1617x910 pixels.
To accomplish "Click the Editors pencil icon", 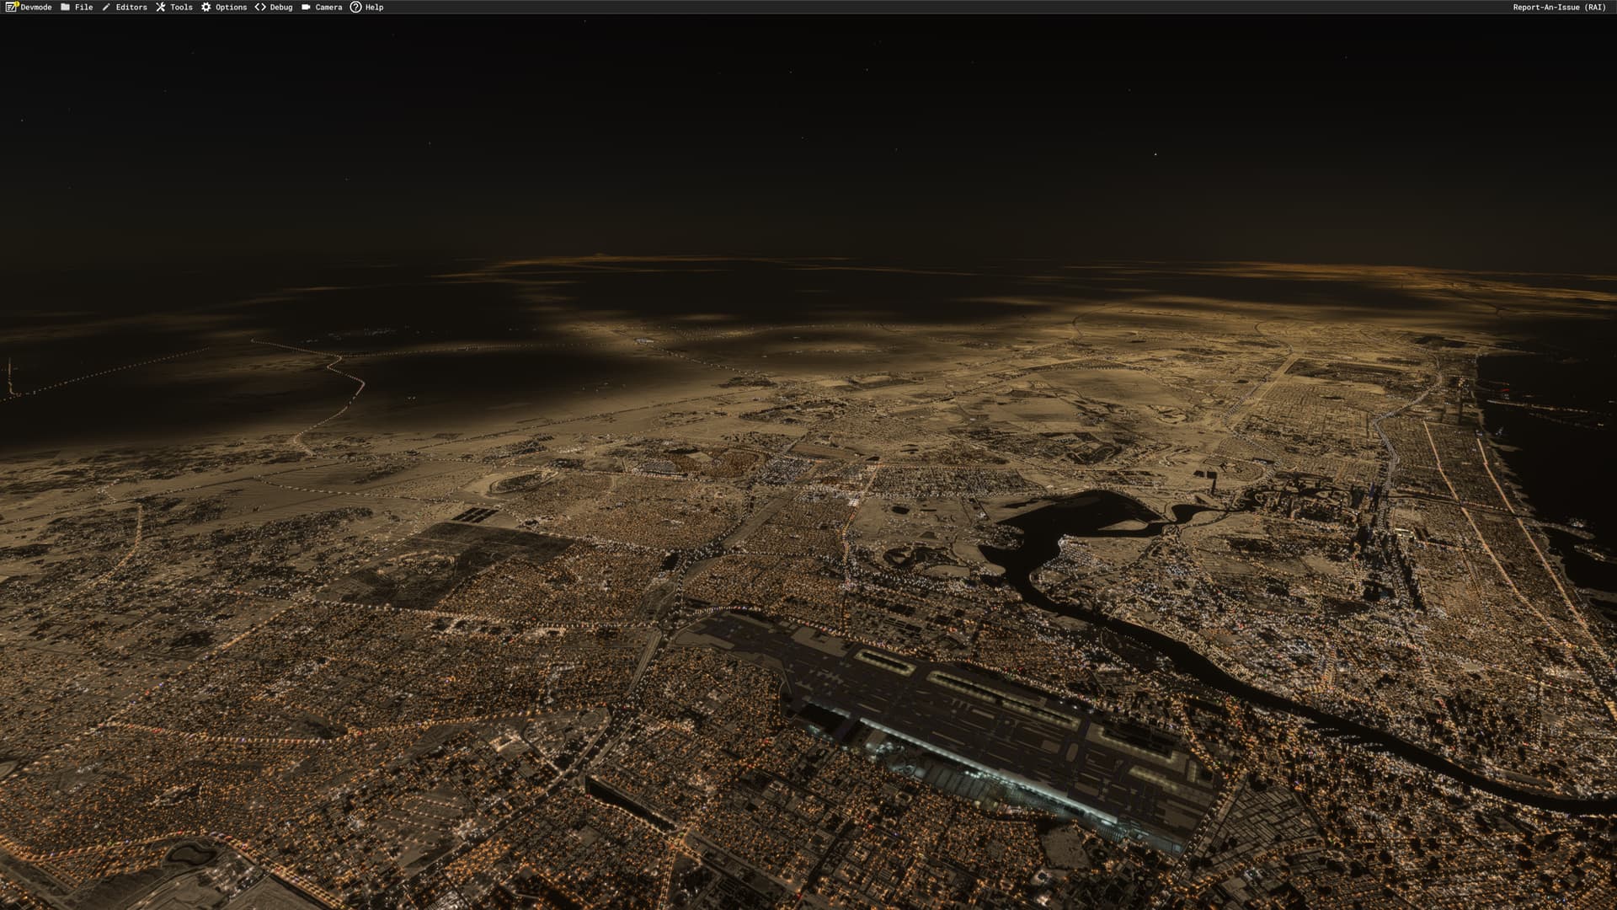I will tap(106, 7).
